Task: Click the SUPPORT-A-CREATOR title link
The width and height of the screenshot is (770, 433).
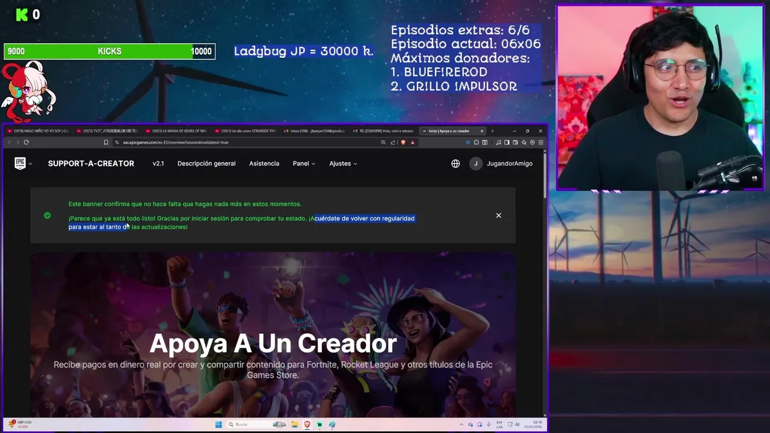Action: [x=91, y=164]
